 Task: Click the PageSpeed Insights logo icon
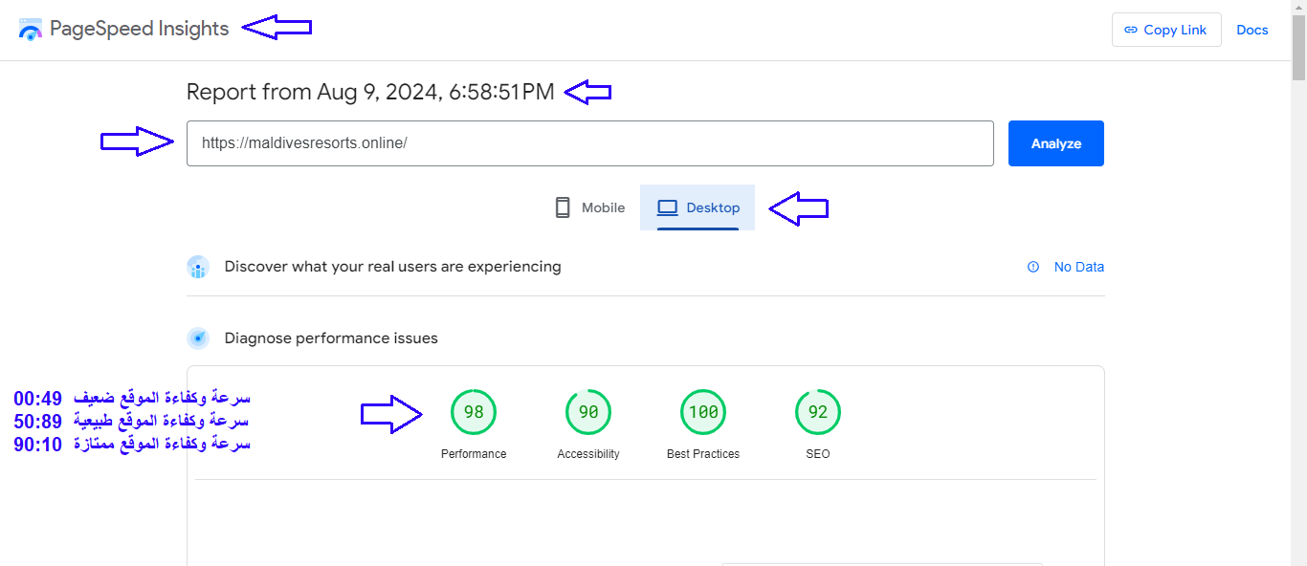pos(31,30)
